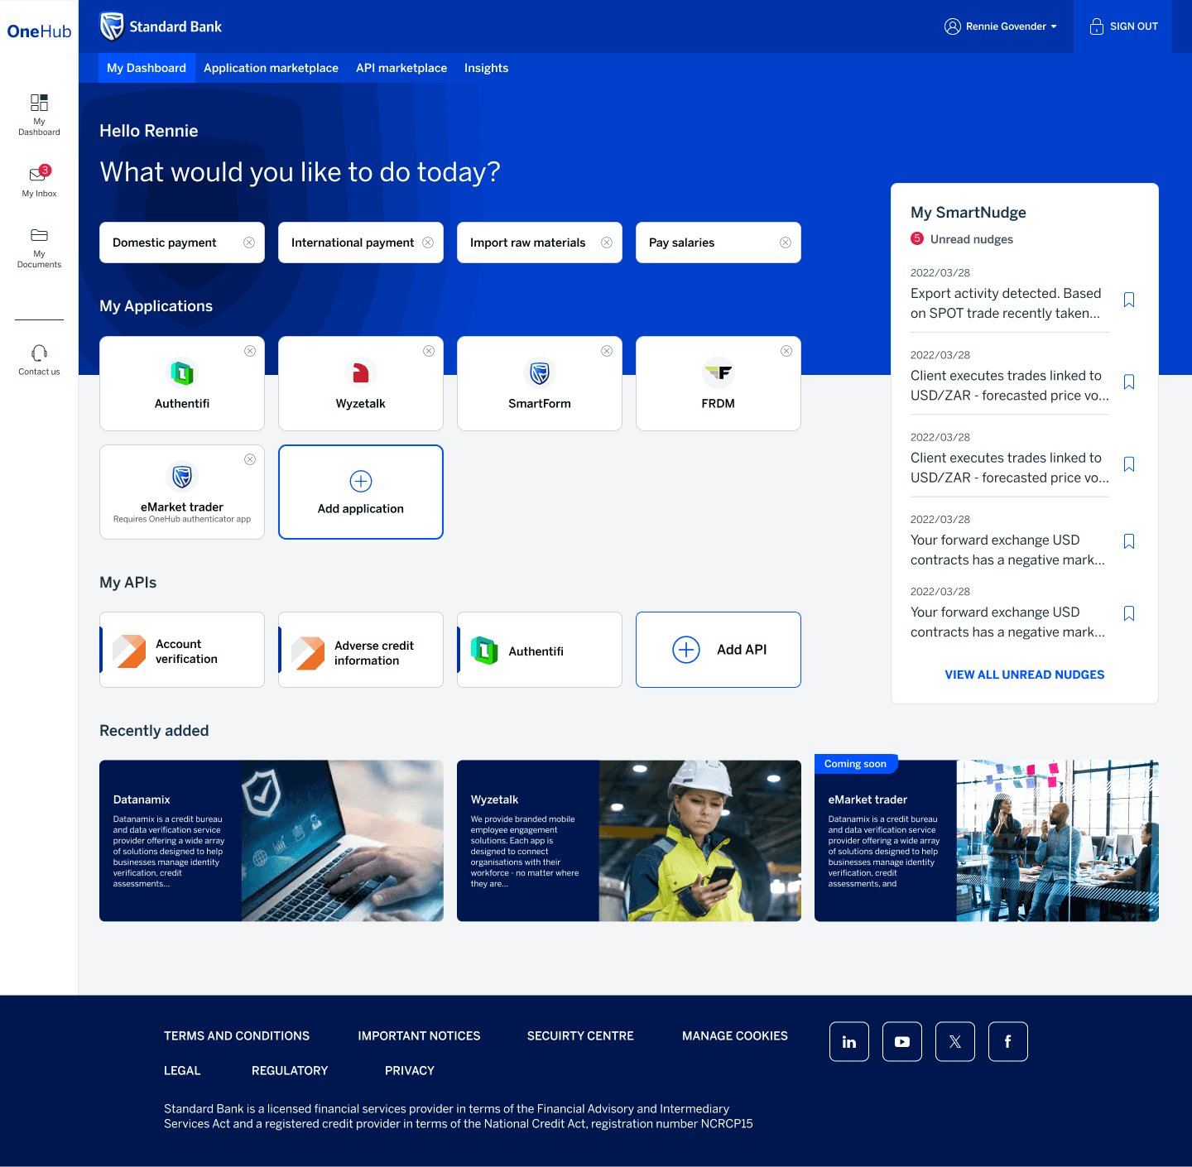Remove eMarket trader from My Applications
The image size is (1192, 1167).
click(250, 459)
